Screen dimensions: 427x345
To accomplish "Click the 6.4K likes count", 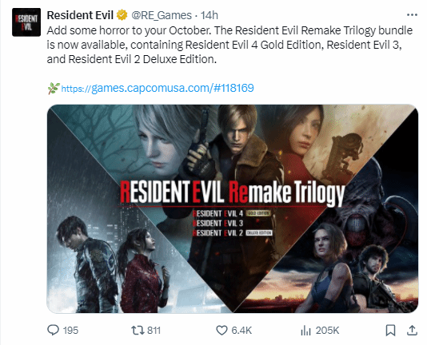I will [241, 331].
